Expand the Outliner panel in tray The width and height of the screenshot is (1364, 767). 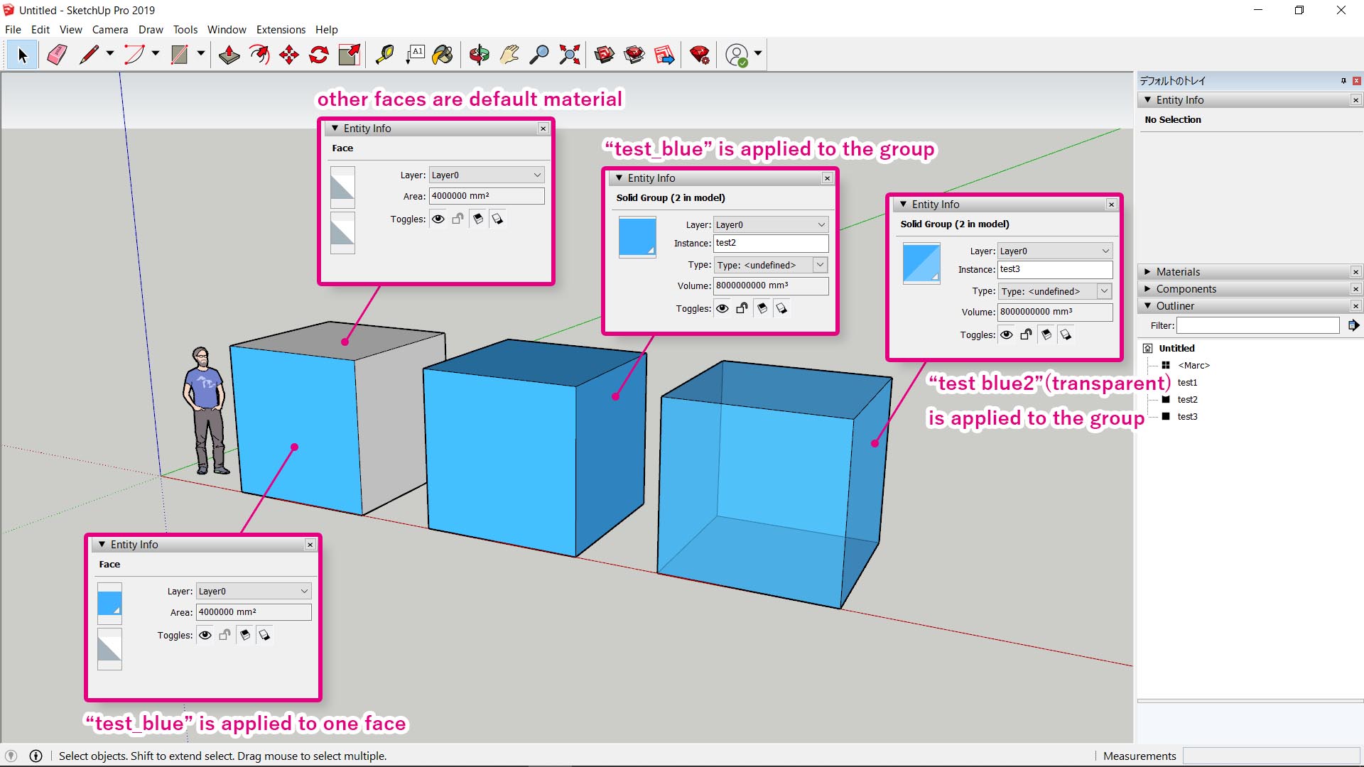(1147, 305)
